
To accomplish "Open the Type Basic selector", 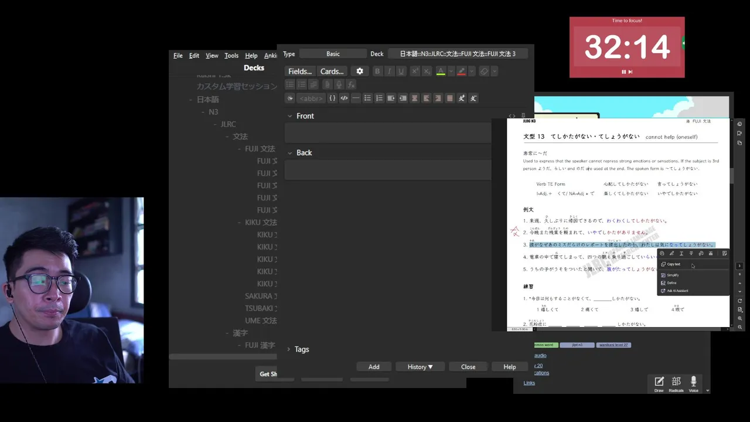I will tap(333, 54).
